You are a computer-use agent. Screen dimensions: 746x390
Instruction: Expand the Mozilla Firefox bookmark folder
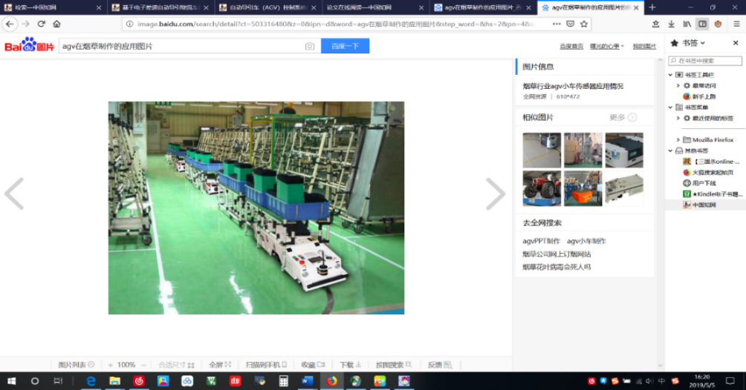[x=678, y=139]
